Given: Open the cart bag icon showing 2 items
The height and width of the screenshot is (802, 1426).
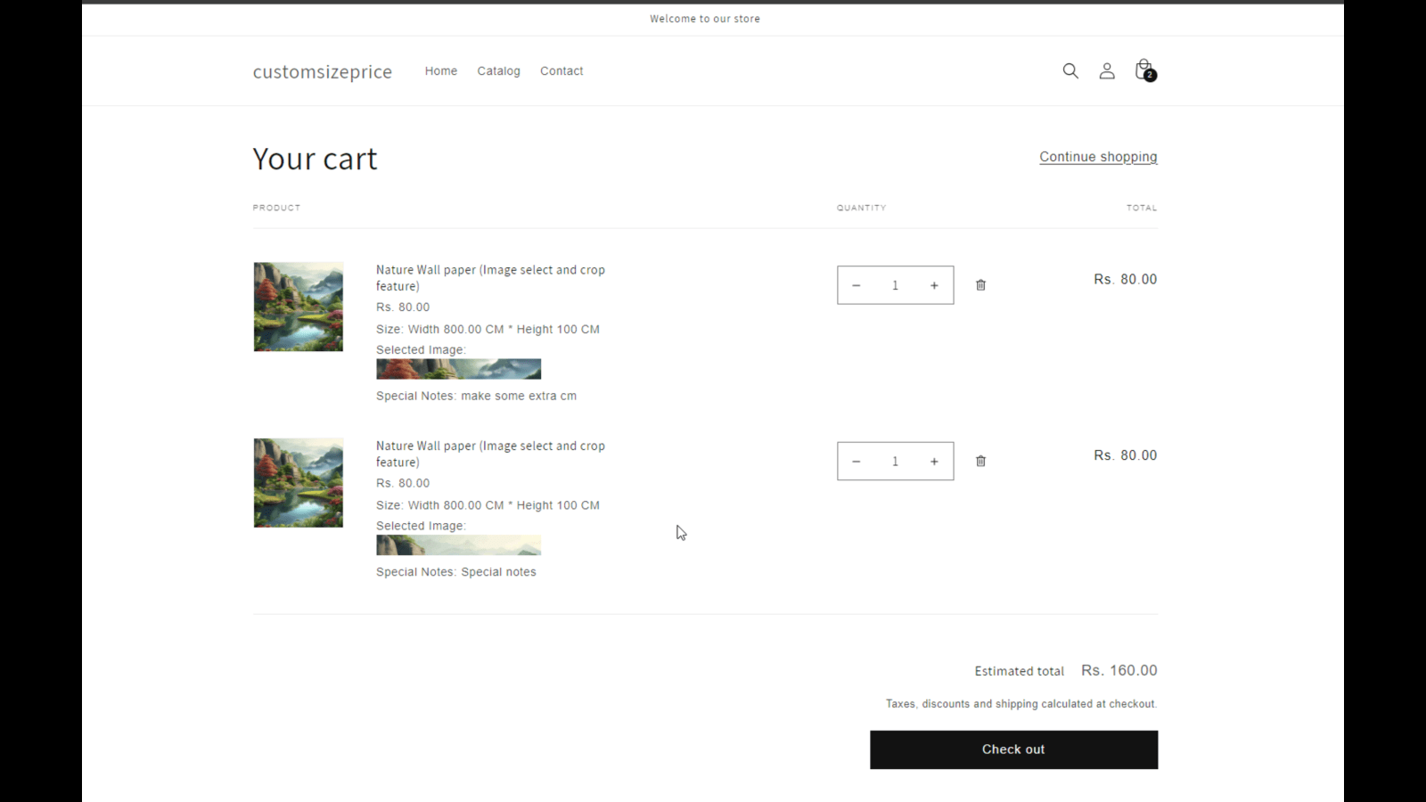Looking at the screenshot, I should click(x=1143, y=70).
